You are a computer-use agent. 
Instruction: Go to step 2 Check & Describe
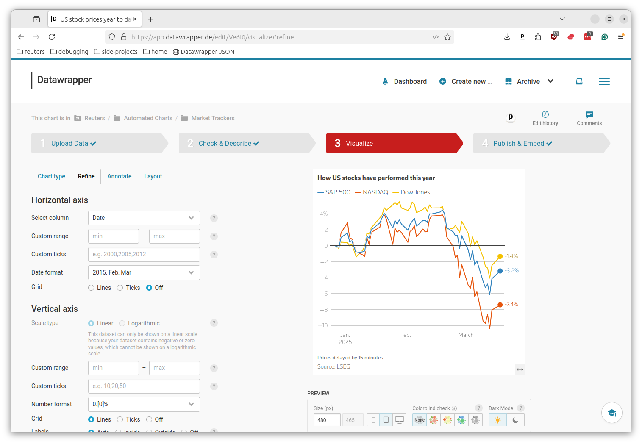[x=247, y=143]
